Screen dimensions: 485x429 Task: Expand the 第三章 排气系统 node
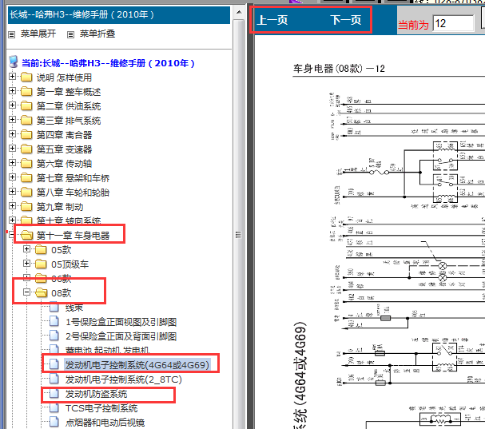pyautogui.click(x=12, y=119)
